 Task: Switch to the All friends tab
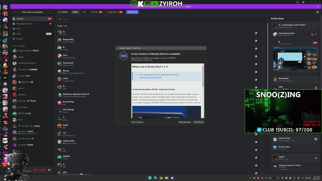(84, 12)
